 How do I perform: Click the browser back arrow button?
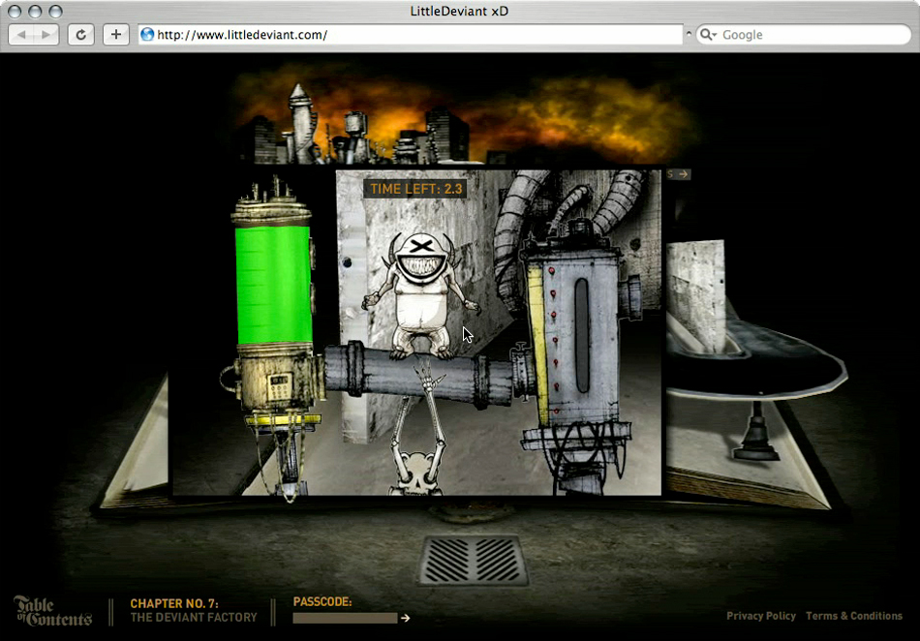(x=22, y=35)
